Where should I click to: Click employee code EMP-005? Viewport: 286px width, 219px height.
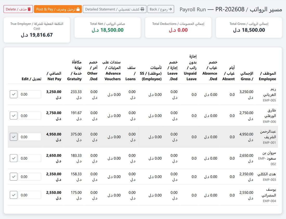pos(269,100)
